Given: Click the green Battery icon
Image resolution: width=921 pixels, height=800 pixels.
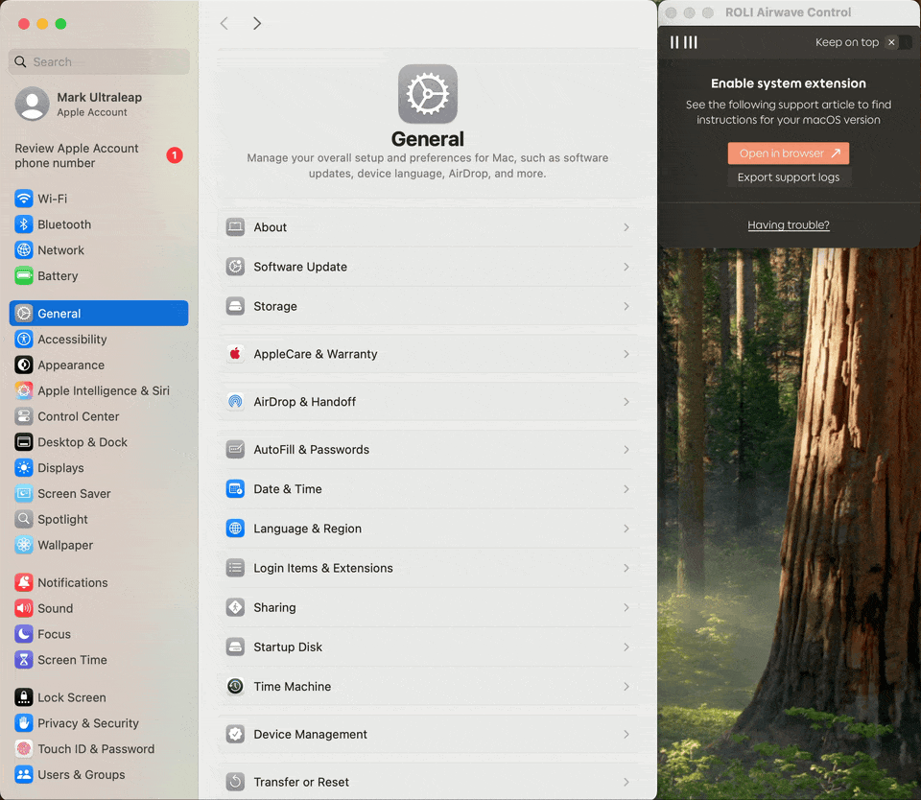Looking at the screenshot, I should (23, 275).
